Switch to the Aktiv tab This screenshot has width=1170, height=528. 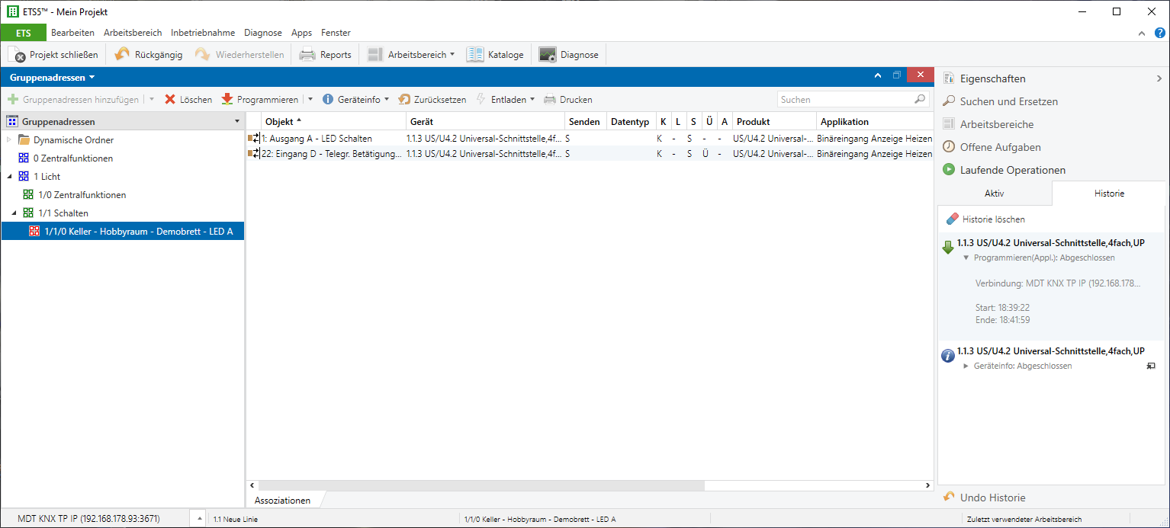(994, 194)
